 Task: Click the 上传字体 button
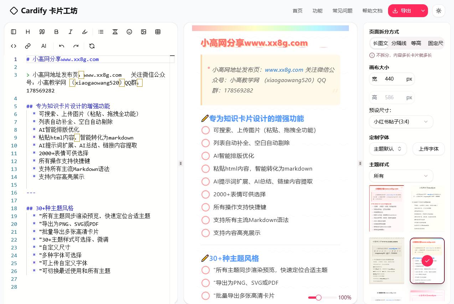(429, 149)
